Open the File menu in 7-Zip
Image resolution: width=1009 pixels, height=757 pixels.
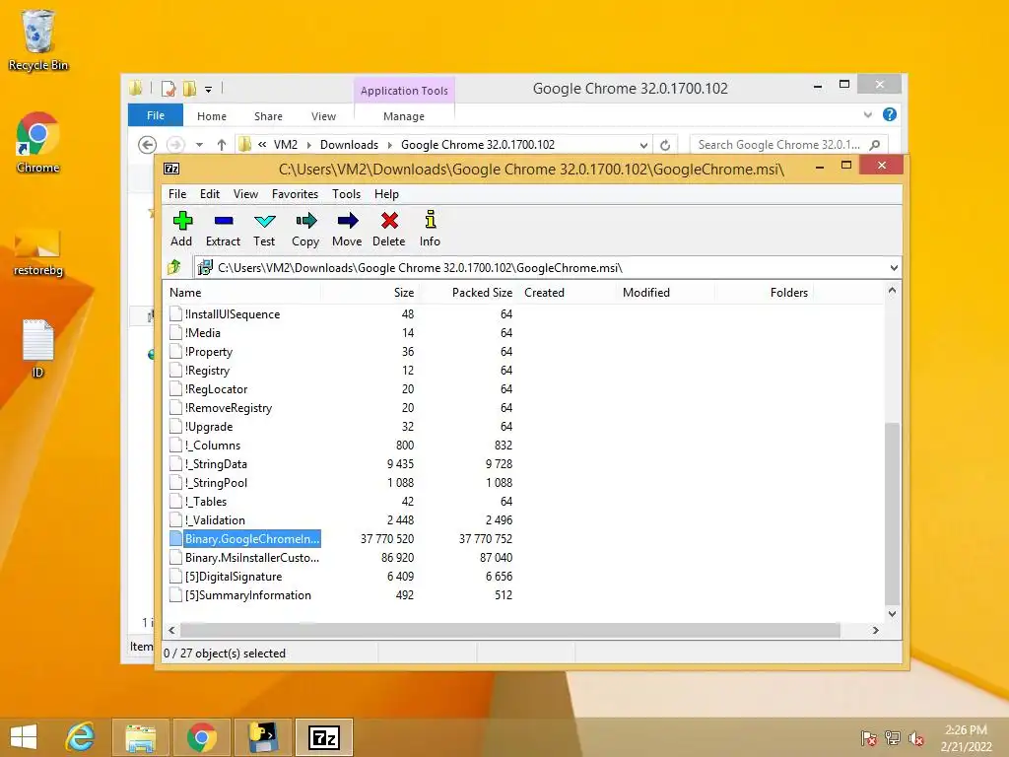click(x=177, y=194)
